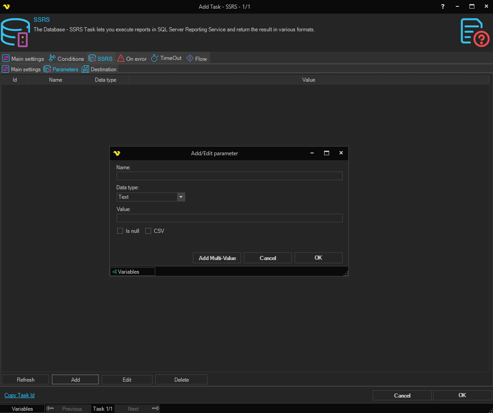
Task: Click into the Name input field
Action: point(229,176)
